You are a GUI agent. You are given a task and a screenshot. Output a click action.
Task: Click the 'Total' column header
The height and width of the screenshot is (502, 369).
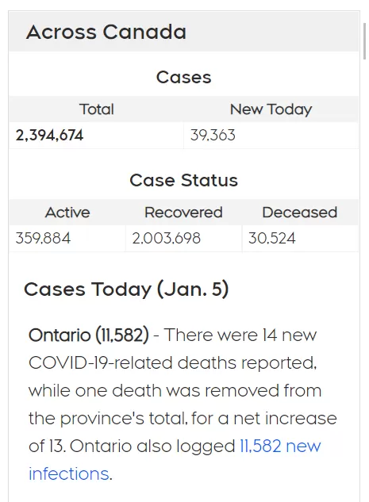coord(96,109)
